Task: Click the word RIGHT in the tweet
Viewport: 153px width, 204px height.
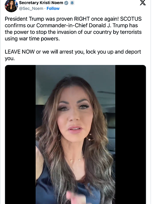Action: (x=82, y=19)
